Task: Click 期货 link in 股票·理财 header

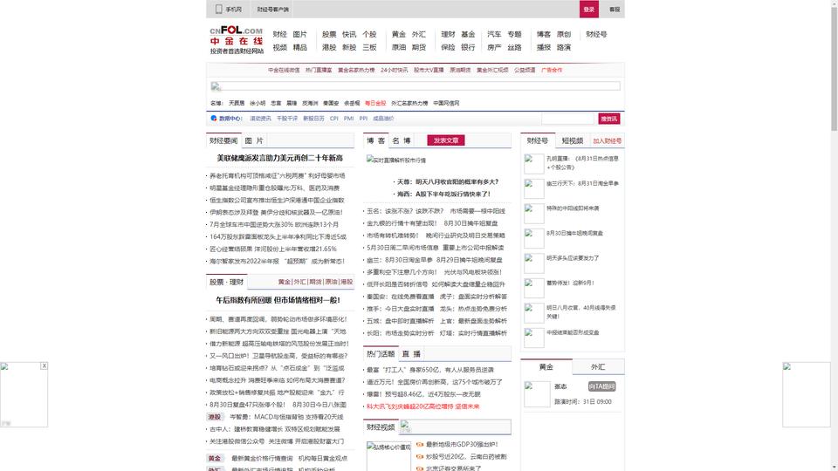Action: [x=315, y=282]
